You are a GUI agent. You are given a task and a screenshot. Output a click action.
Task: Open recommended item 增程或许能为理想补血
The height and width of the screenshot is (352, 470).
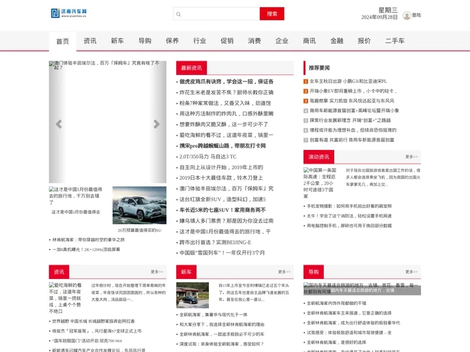[352, 130]
